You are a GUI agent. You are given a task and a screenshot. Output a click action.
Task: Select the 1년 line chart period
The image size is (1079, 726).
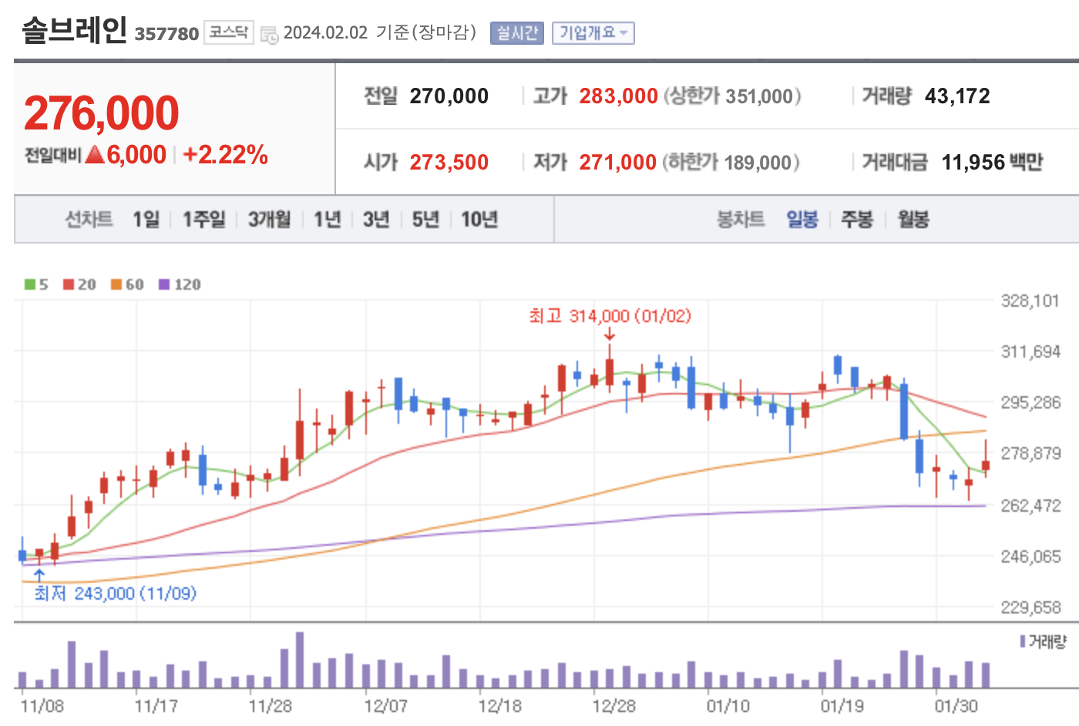(327, 220)
